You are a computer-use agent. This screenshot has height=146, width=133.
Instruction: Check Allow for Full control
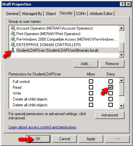[x=91, y=82]
